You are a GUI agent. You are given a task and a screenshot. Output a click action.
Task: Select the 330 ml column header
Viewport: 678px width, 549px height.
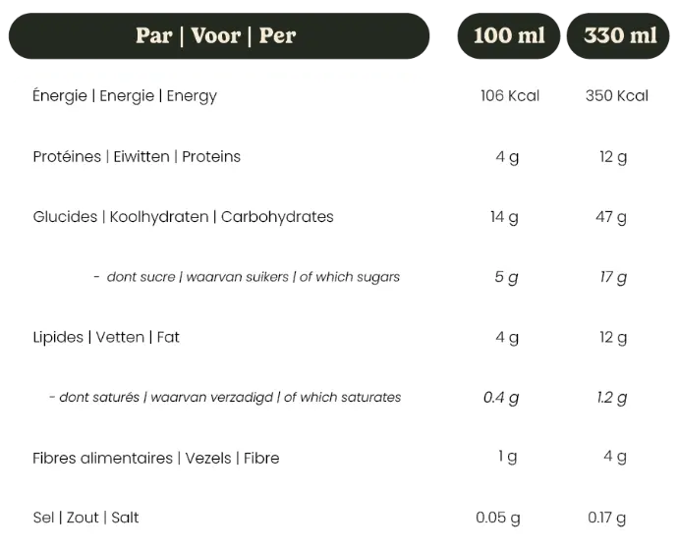620,36
